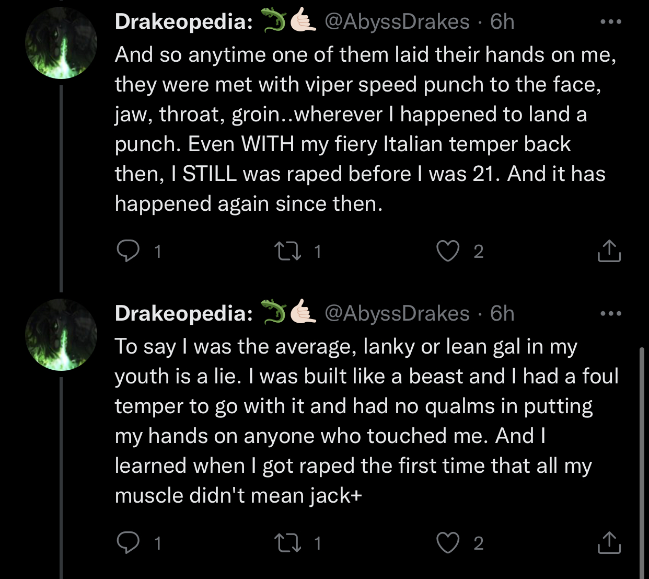Retweet the second tweet

(288, 543)
